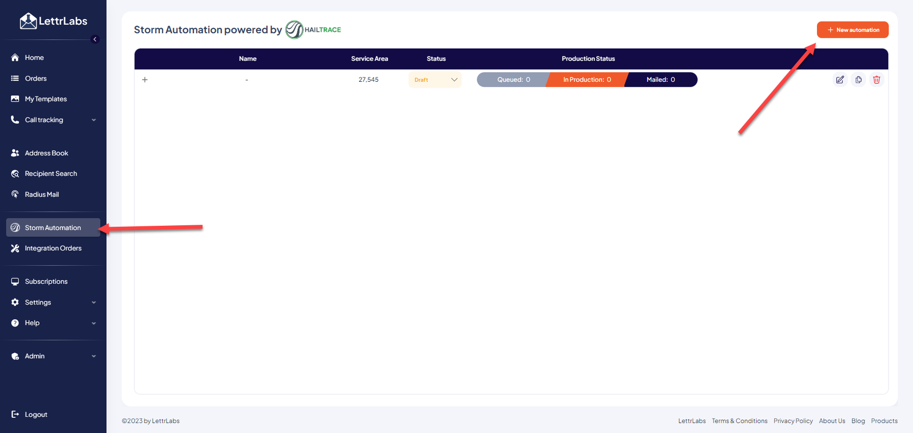Image resolution: width=913 pixels, height=433 pixels.
Task: Click the Integration Orders tools icon
Action: (15, 248)
